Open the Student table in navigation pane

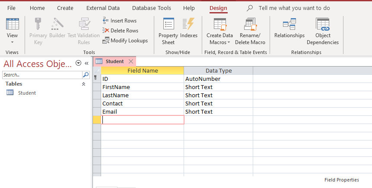tap(26, 93)
